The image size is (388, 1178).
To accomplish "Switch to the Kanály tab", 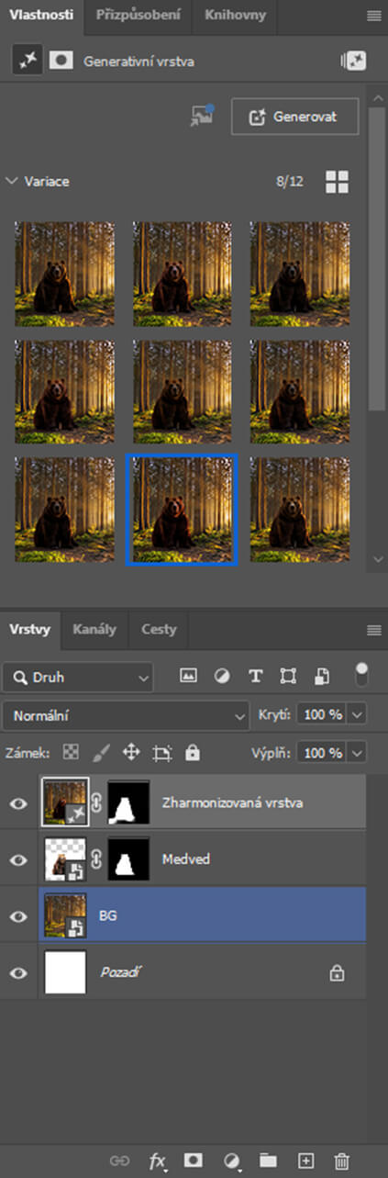I will [94, 629].
